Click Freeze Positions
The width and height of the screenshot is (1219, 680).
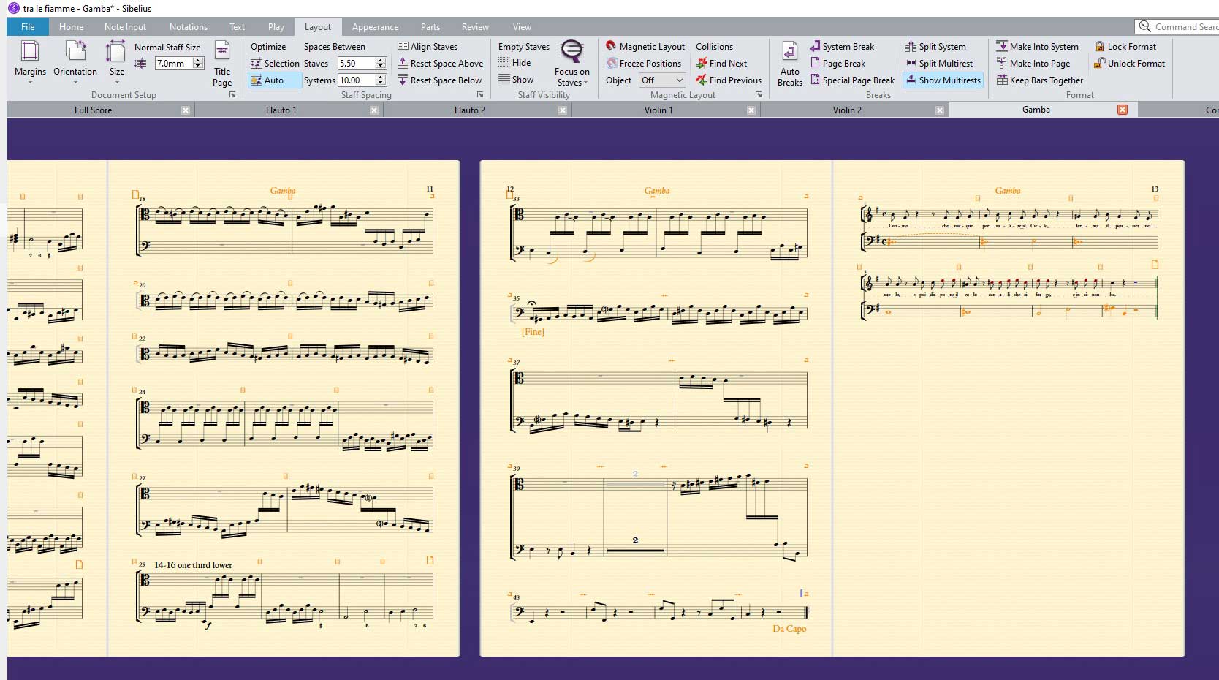[x=643, y=64]
